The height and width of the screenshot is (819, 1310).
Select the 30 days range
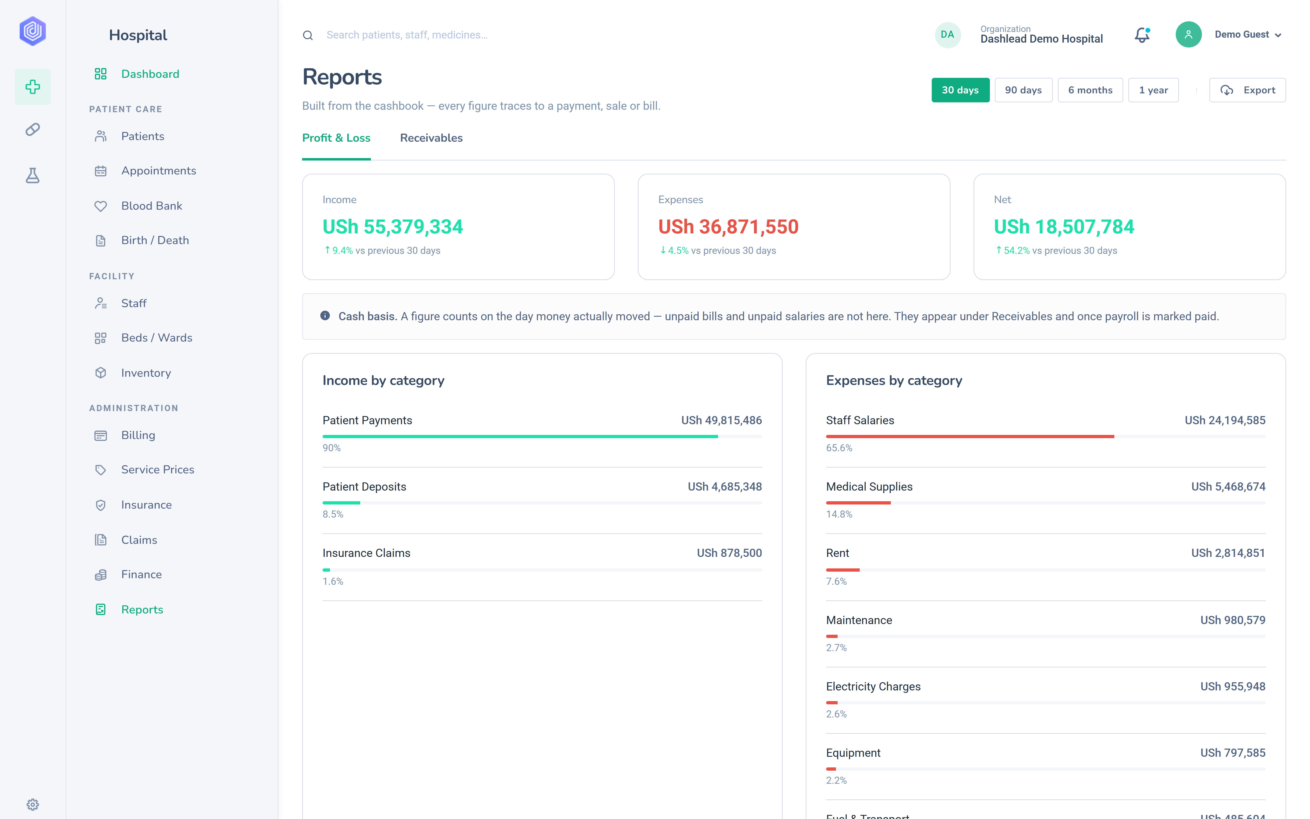(960, 90)
